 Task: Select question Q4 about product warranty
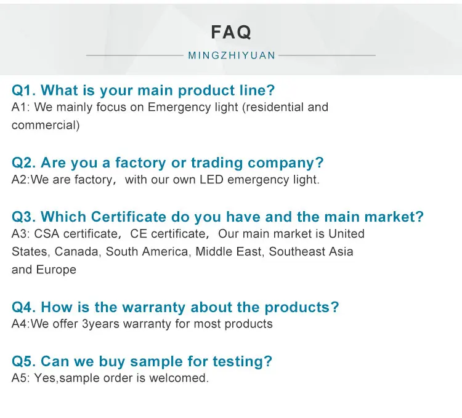tap(176, 307)
